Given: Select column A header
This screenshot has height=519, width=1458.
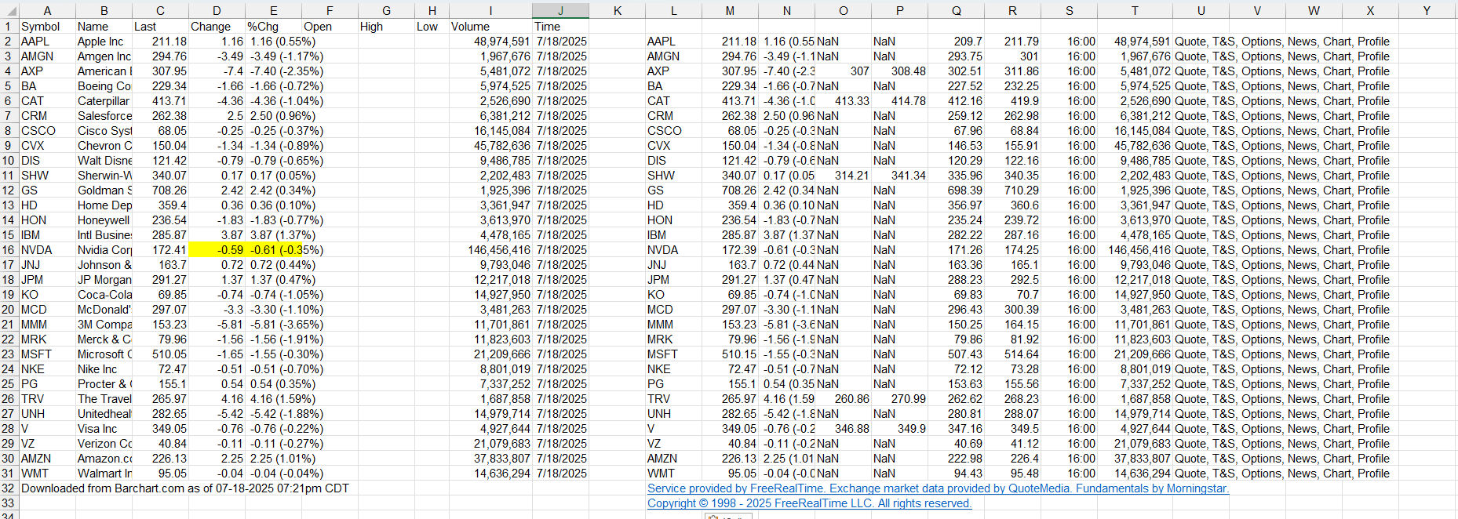Looking at the screenshot, I should point(47,10).
